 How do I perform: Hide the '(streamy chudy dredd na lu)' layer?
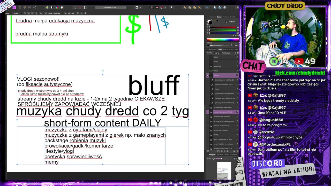point(237,103)
